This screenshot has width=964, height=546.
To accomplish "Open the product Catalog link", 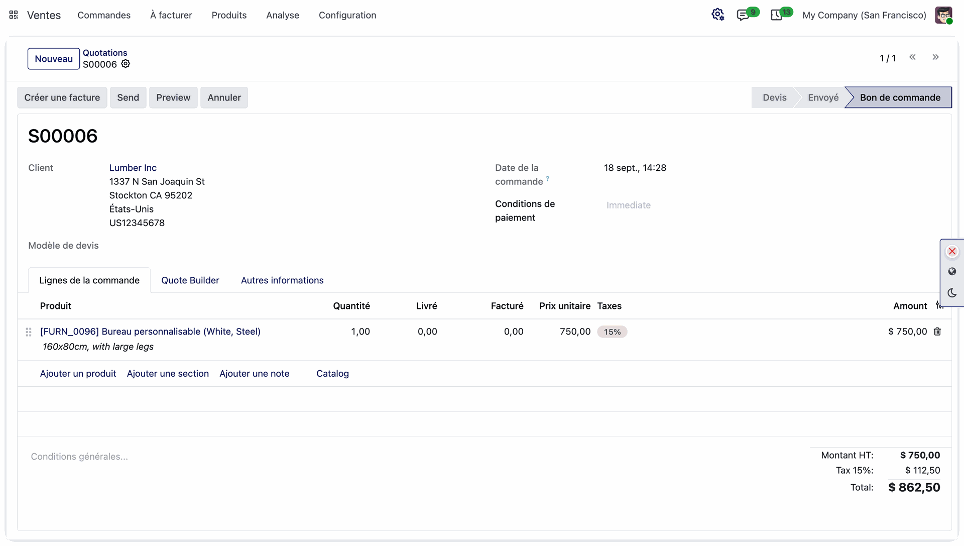I will [x=332, y=373].
